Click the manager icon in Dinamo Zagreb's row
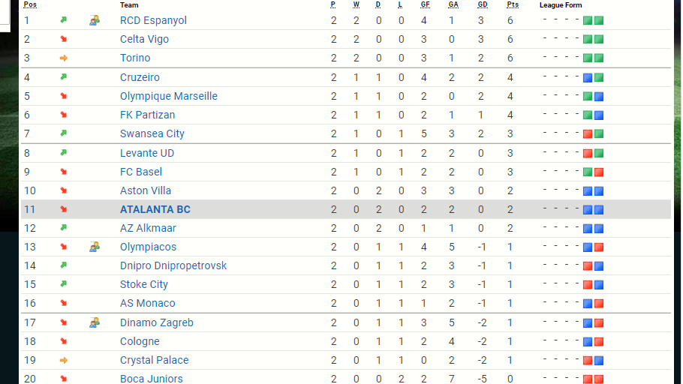The image size is (683, 384). (x=95, y=322)
